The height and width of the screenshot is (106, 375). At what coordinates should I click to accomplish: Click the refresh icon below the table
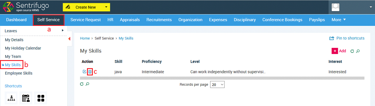click(82, 84)
